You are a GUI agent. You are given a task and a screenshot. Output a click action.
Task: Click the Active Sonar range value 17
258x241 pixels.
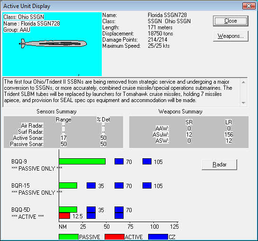[63, 138]
